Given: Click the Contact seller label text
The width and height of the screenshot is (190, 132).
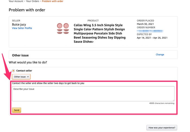Looking at the screenshot, I should (x=24, y=71).
